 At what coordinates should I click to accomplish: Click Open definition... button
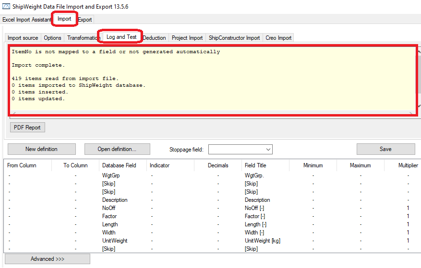[x=117, y=149]
